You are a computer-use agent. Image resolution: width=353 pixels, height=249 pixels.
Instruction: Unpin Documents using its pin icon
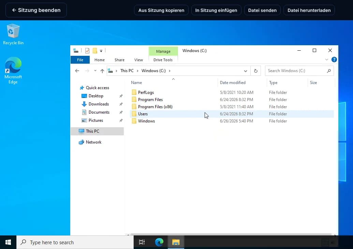point(121,112)
